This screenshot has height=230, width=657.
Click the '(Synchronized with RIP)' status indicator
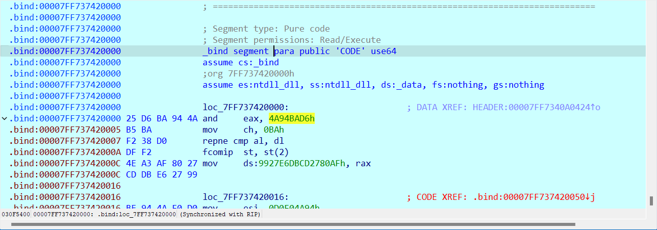(x=220, y=215)
